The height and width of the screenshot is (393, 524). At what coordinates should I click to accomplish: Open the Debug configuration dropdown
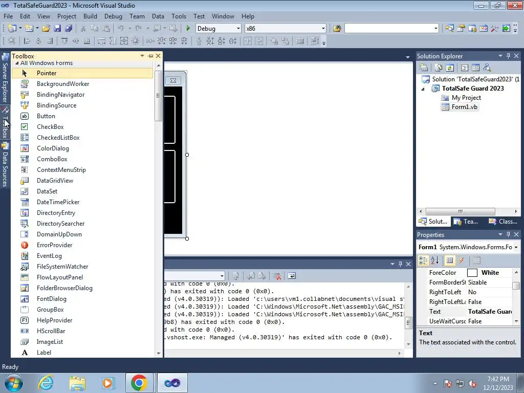pos(238,29)
